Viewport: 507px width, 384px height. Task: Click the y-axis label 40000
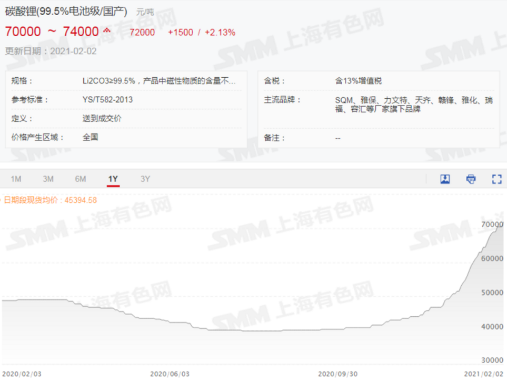click(x=492, y=327)
